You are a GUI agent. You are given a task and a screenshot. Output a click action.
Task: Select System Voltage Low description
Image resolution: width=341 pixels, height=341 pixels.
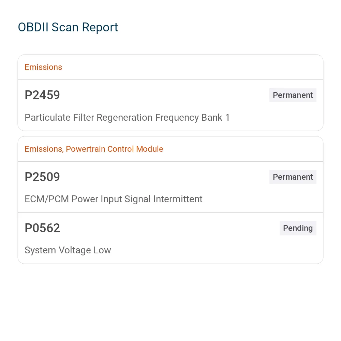(x=68, y=250)
